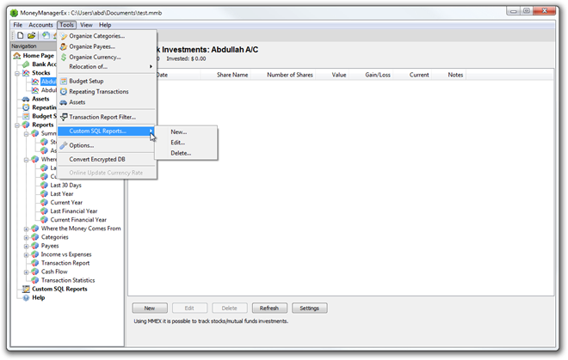Open the File menu
The height and width of the screenshot is (360, 568).
[18, 25]
